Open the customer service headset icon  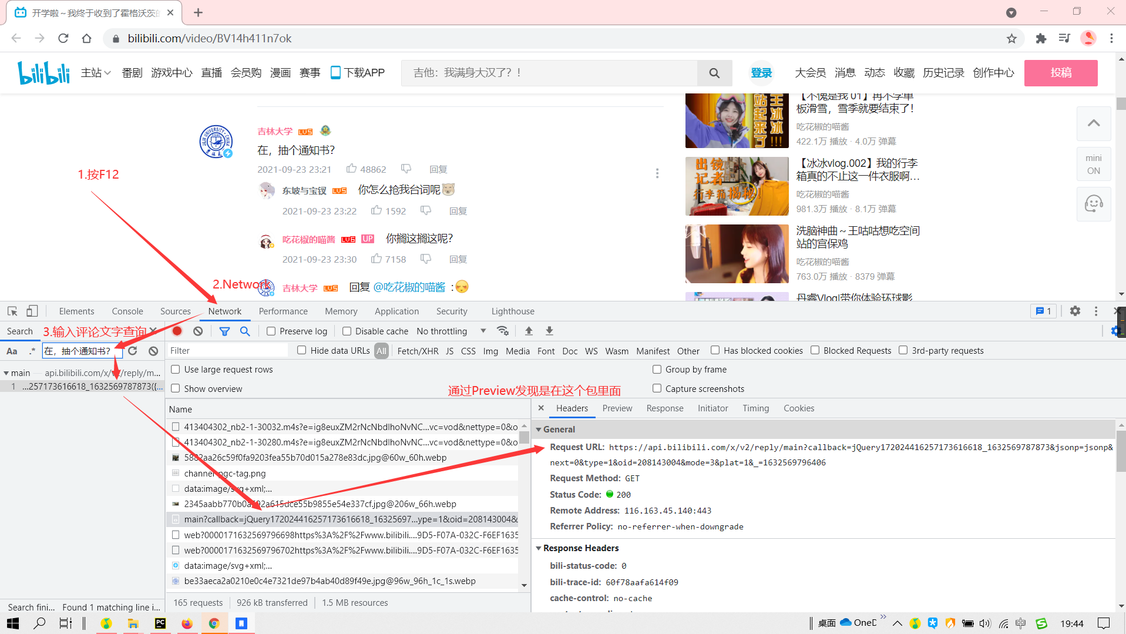pyautogui.click(x=1094, y=204)
